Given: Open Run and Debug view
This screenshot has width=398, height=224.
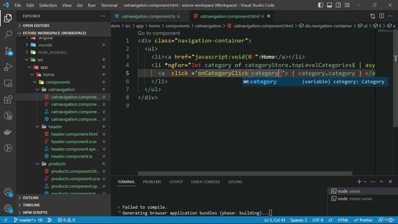Looking at the screenshot, I should coord(8,67).
